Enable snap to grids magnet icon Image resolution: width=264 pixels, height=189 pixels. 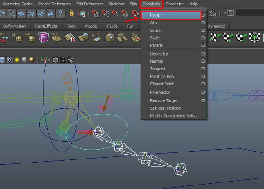(x=95, y=14)
